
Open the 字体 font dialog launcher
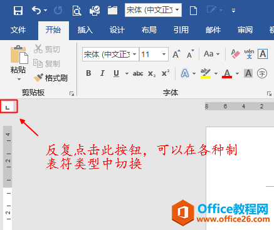pyautogui.click(x=269, y=94)
